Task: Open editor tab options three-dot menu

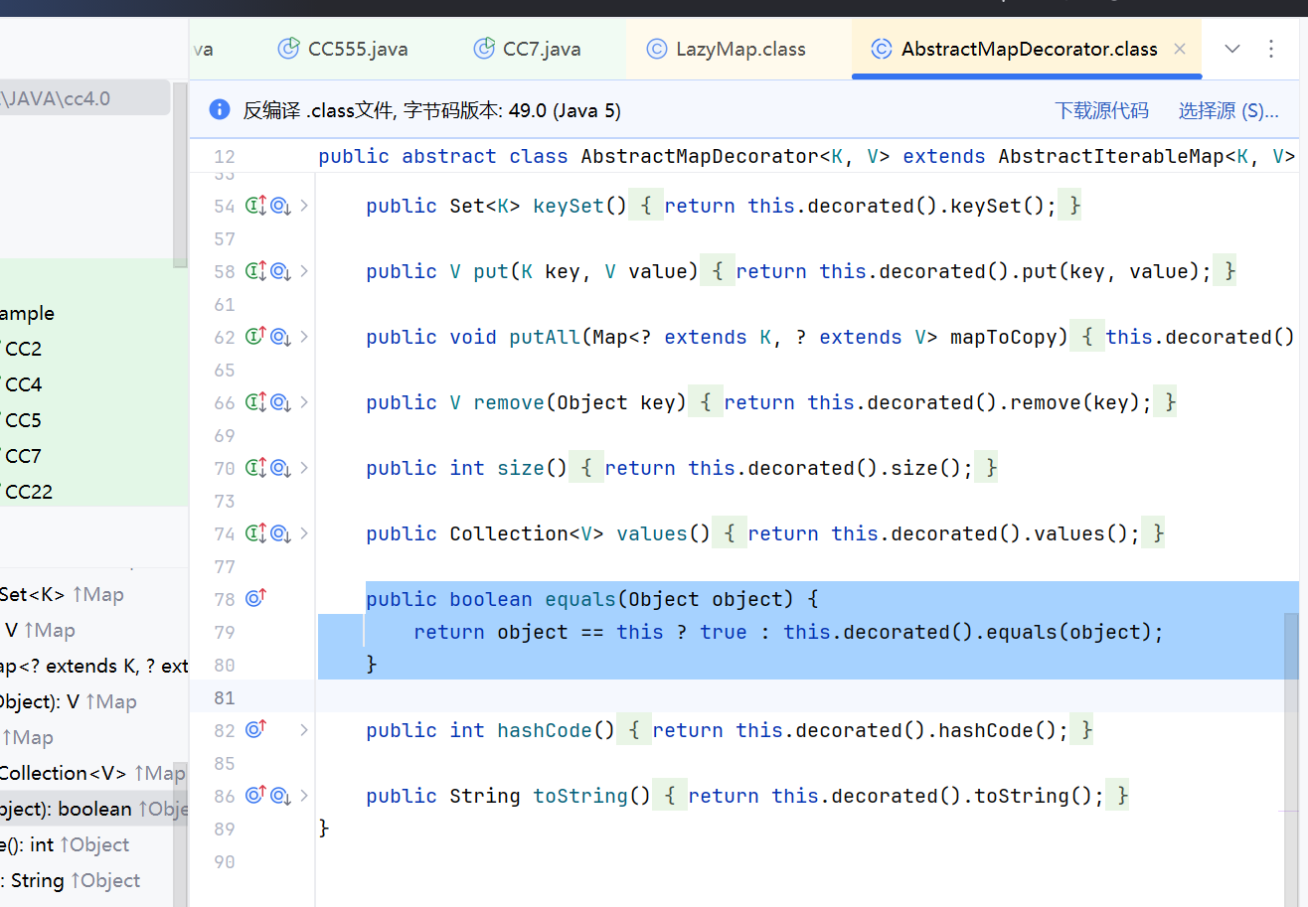Action: coord(1270,49)
